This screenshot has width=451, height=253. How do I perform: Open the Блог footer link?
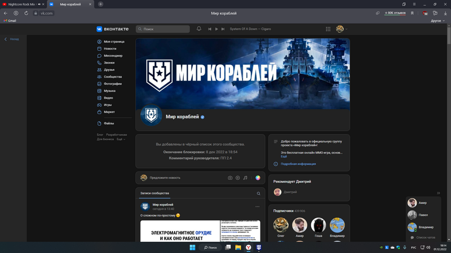tap(100, 134)
